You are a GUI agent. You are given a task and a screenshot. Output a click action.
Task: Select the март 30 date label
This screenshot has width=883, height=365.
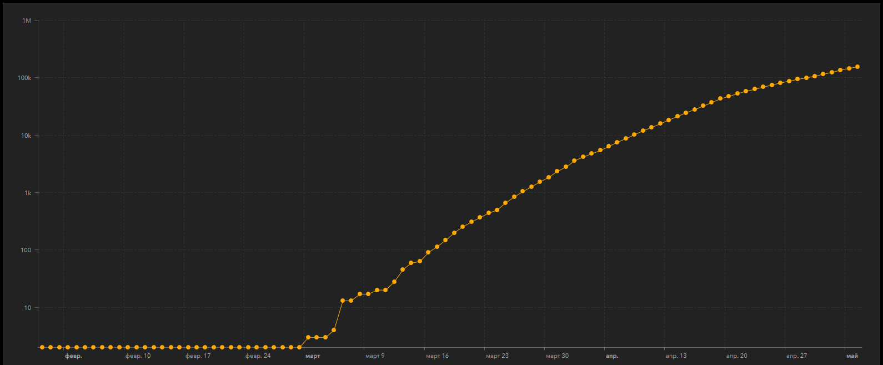[x=557, y=356]
